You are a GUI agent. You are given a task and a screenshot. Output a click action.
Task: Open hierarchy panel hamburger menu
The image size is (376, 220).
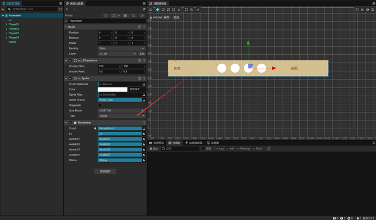(60, 3)
